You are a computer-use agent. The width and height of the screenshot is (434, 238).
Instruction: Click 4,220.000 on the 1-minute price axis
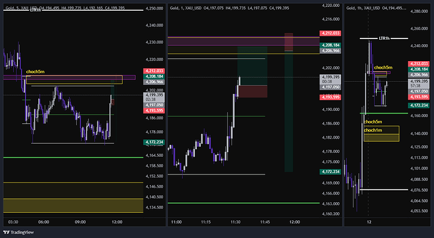331,5
